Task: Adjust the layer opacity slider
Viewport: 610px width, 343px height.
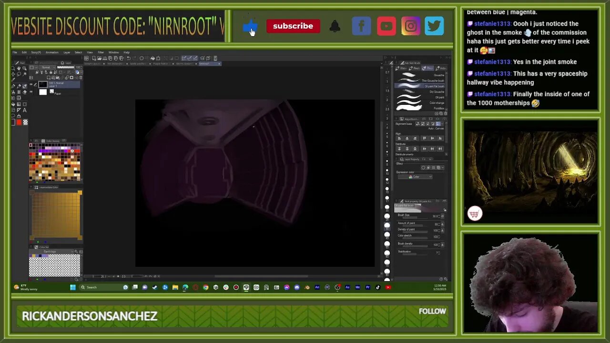Action: (66, 68)
